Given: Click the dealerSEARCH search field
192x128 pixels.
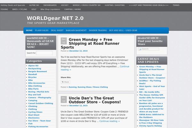Looking at the screenshot, I should click(x=148, y=49).
